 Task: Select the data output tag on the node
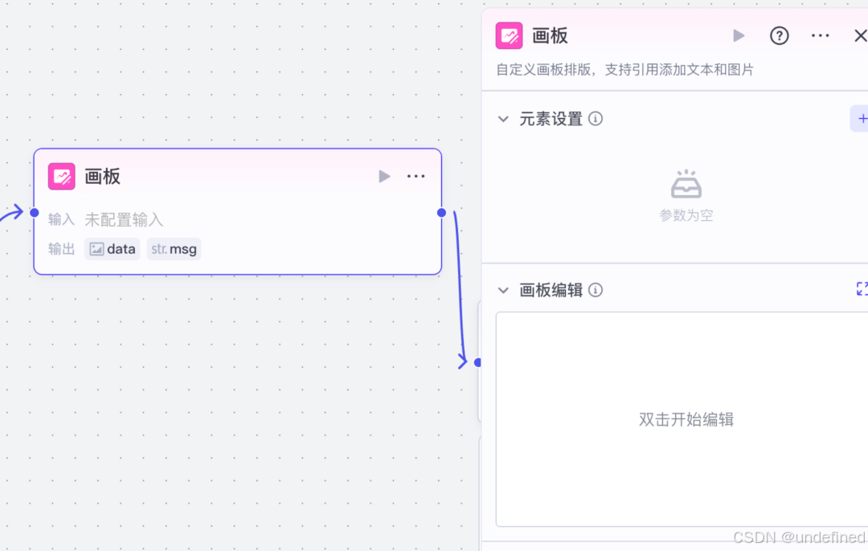click(113, 249)
